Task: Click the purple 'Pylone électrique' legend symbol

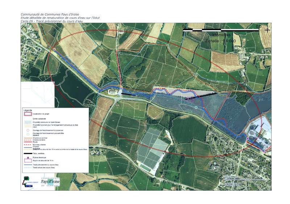Action: point(28,157)
